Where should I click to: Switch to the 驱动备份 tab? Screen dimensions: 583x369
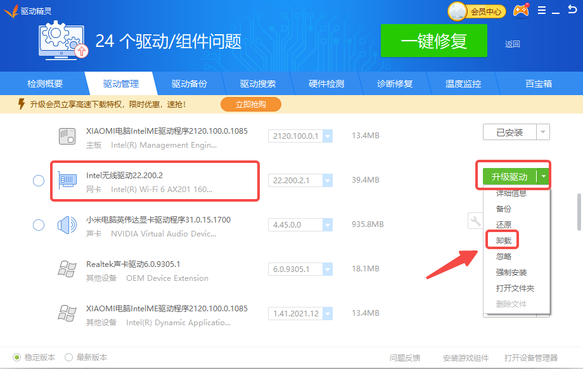[189, 84]
